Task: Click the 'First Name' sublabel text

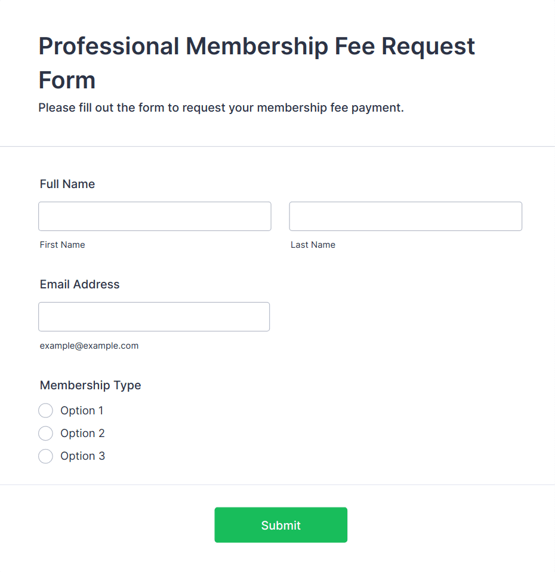Action: click(x=62, y=245)
